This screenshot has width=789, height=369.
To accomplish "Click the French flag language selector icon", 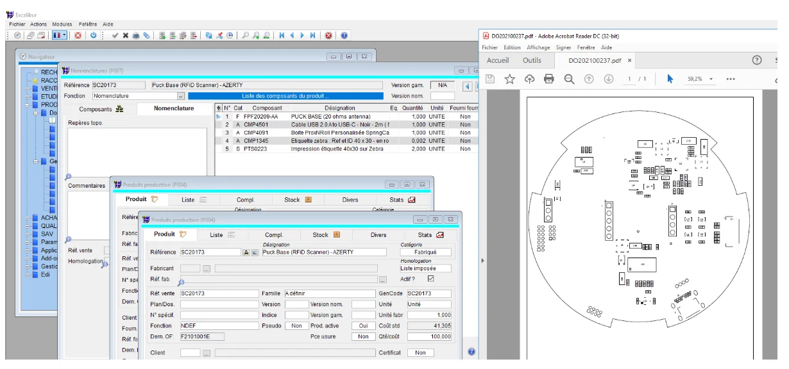I will (x=57, y=35).
